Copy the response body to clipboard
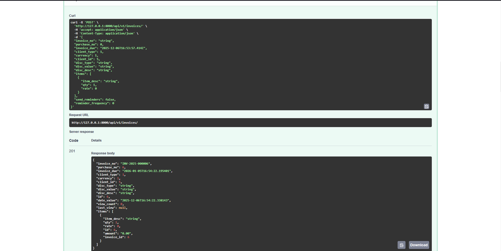Screen dimensions: 501x251 [x=401, y=245]
